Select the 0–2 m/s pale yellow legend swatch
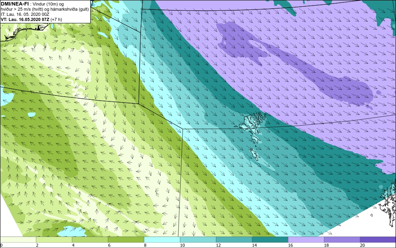 pos(18,239)
